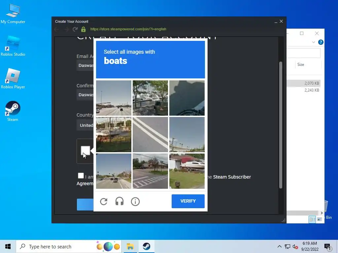Switch File Explorer to large icons view

tap(320, 219)
